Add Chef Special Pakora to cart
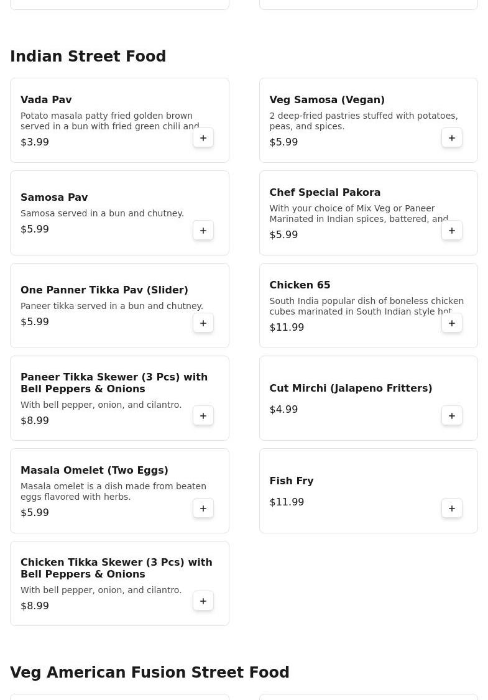The image size is (488, 700). (452, 231)
